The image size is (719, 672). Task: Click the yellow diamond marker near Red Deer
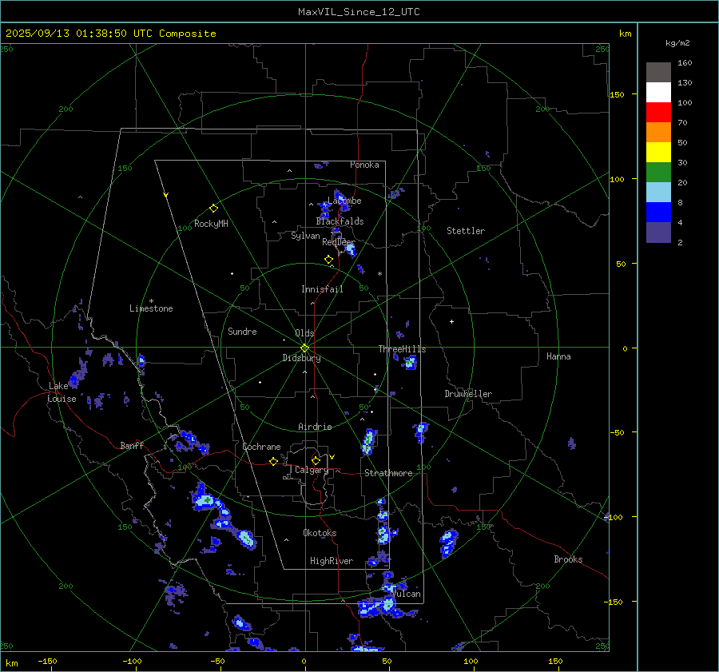click(x=328, y=260)
